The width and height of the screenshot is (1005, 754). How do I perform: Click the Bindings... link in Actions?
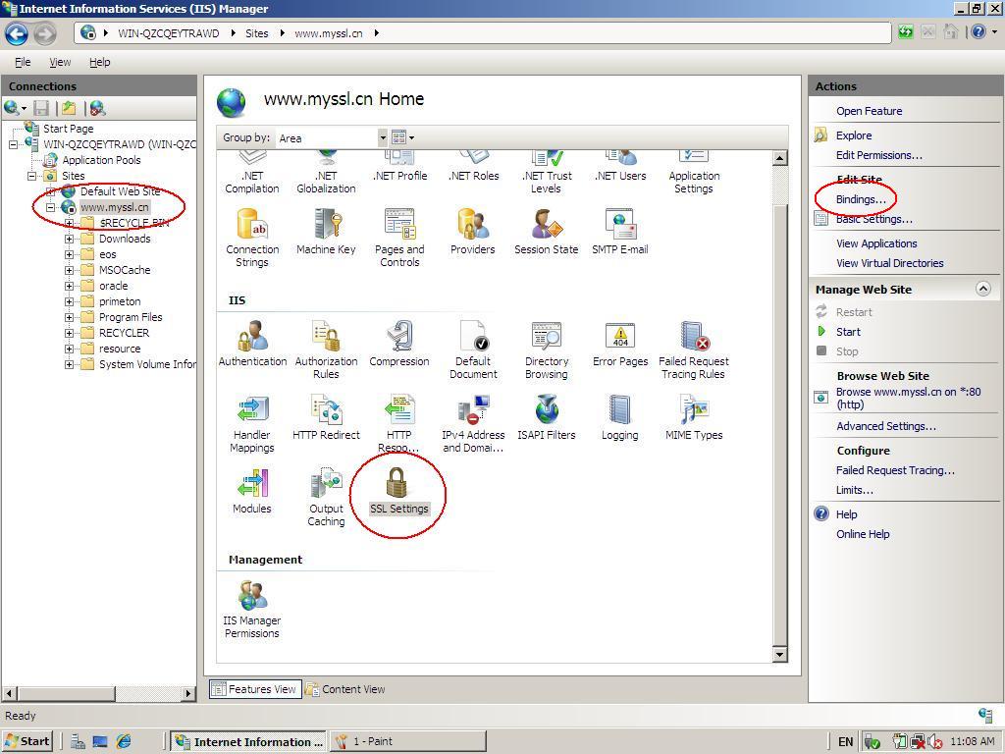click(x=860, y=199)
